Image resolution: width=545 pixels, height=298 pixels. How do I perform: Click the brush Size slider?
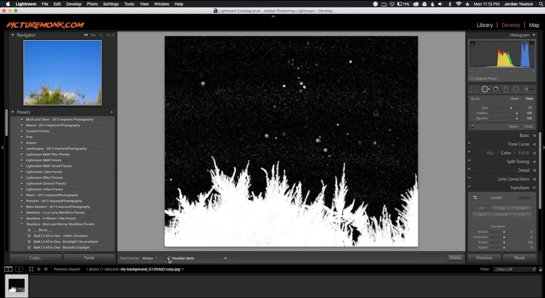[x=504, y=108]
